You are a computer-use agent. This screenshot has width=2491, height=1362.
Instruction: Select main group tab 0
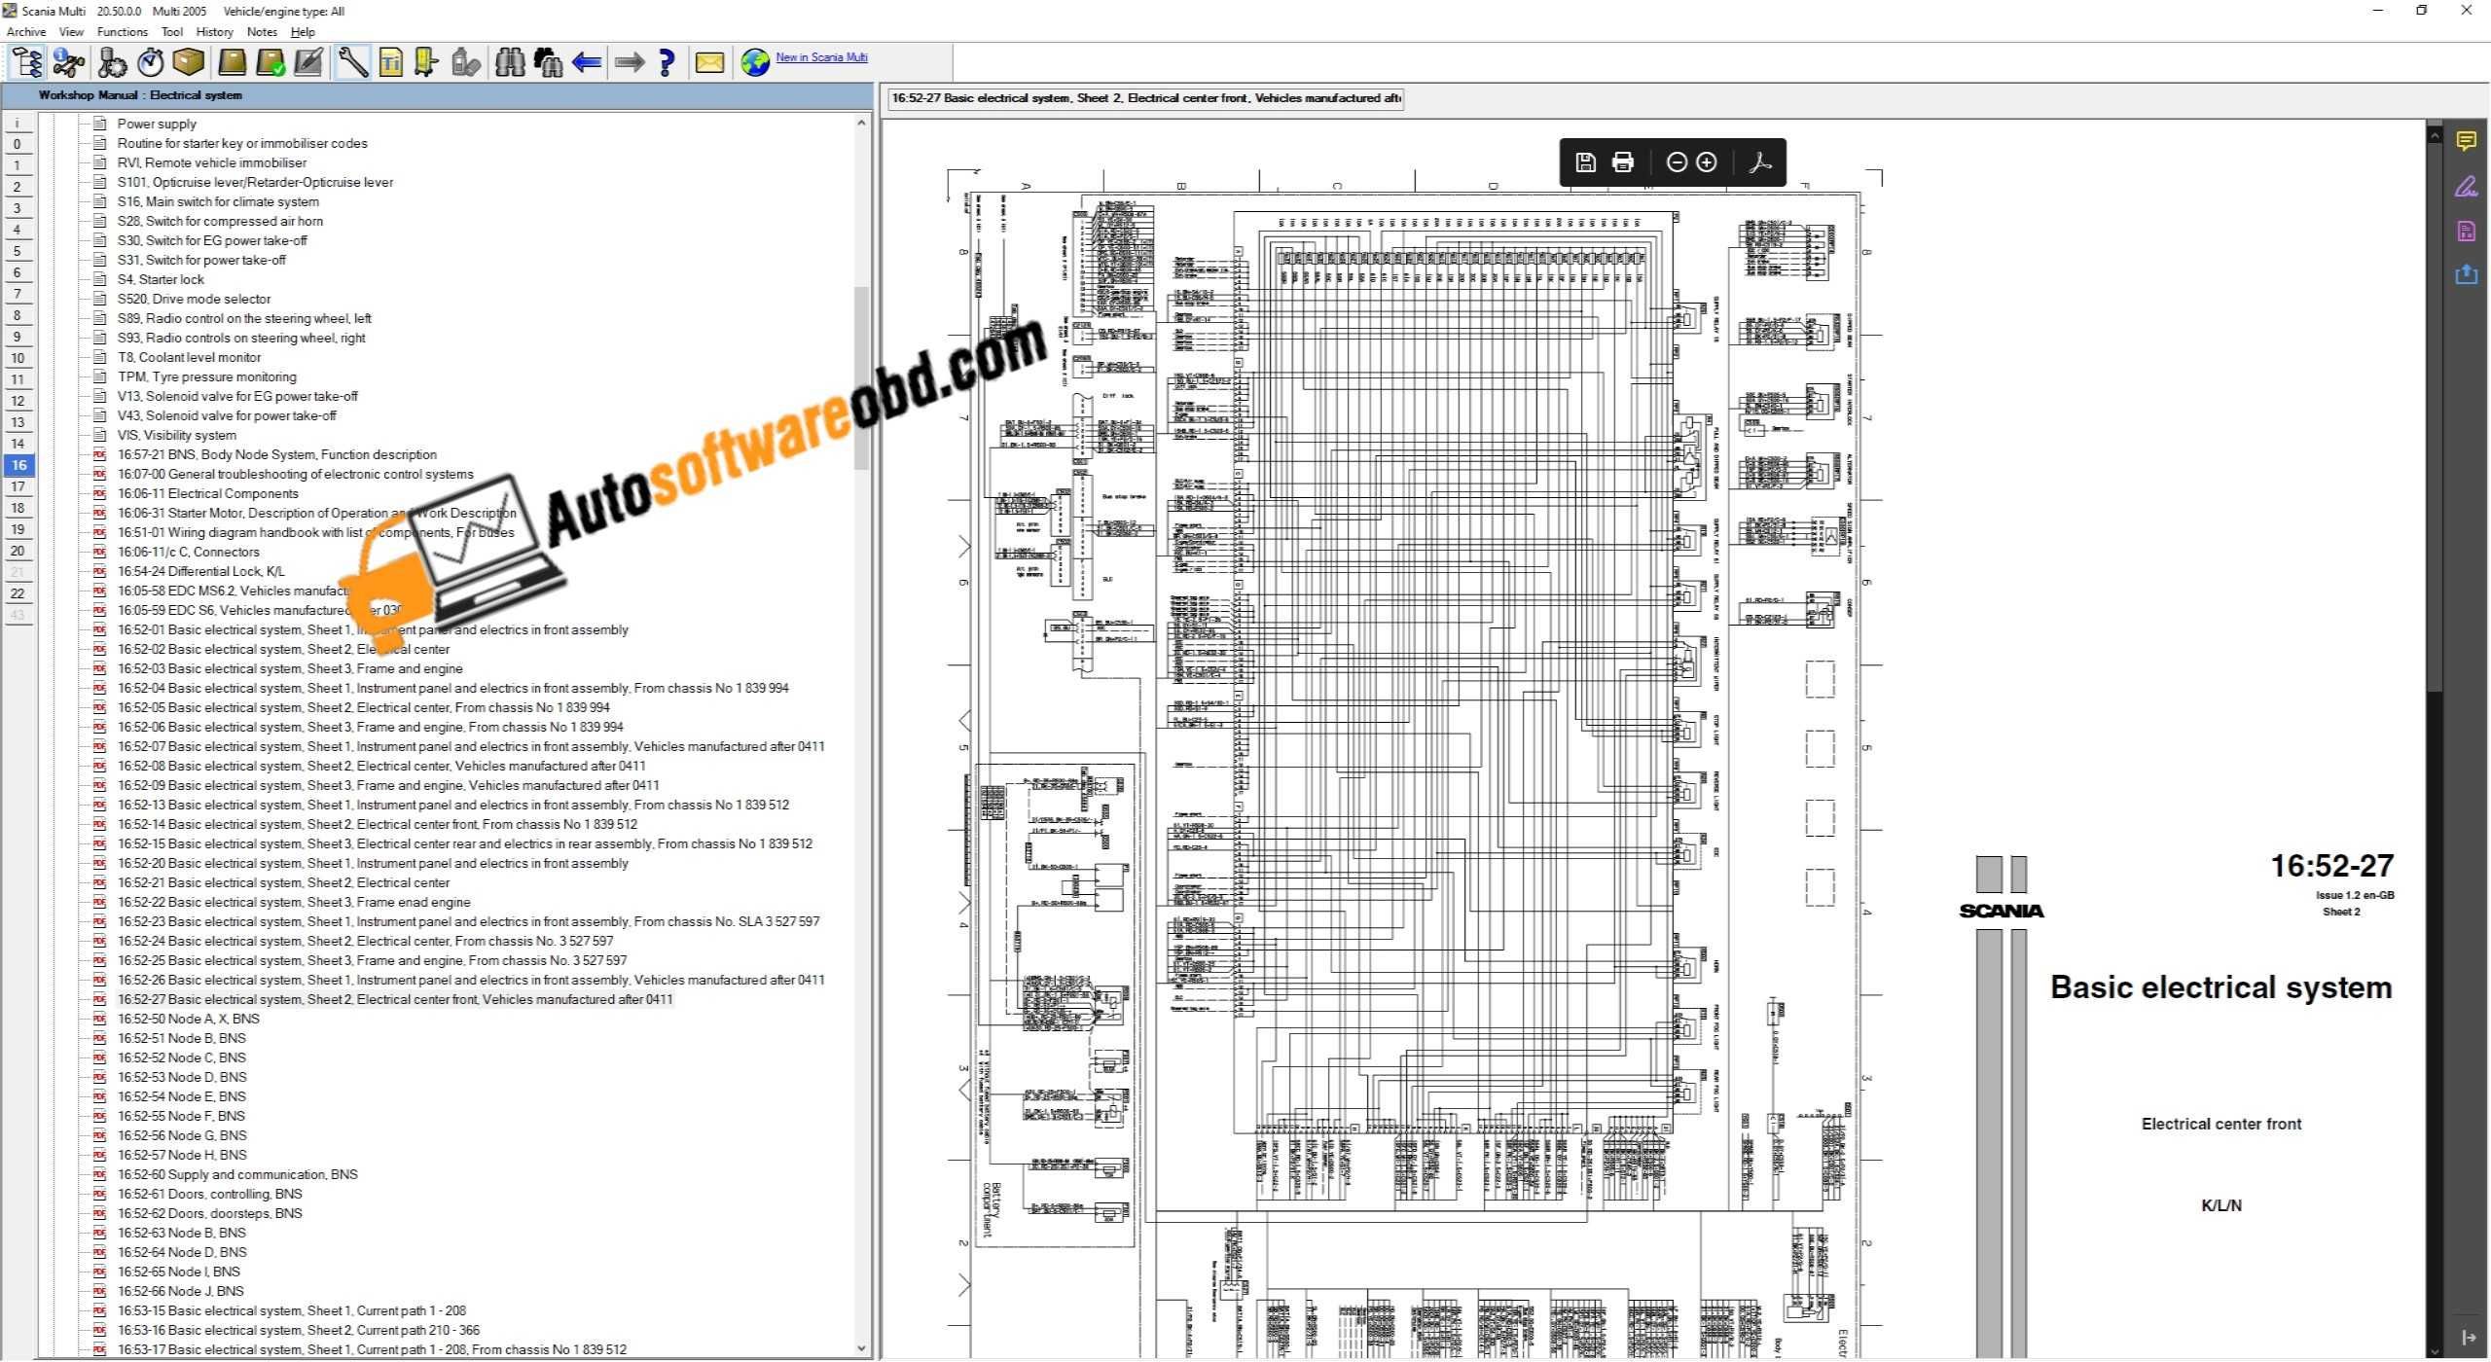18,144
